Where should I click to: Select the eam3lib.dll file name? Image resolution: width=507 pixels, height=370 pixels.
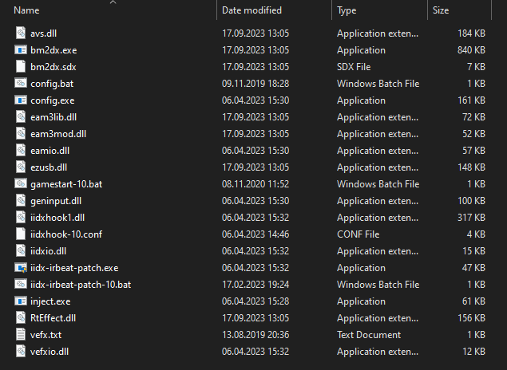coord(53,117)
